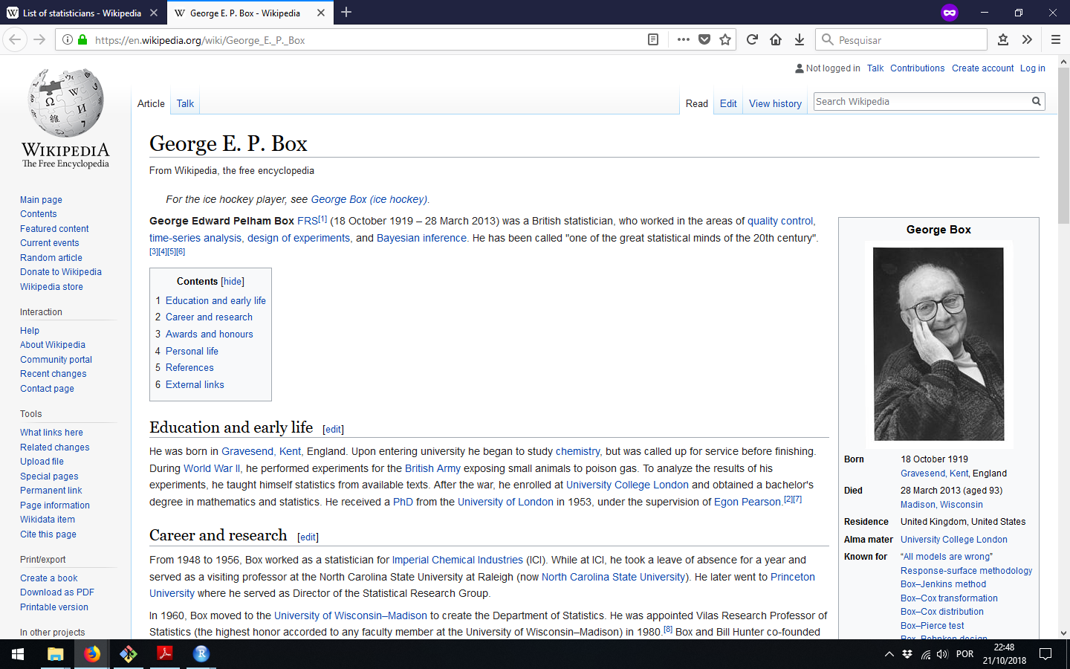Image resolution: width=1070 pixels, height=669 pixels.
Task: Save page to Pocket icon
Action: [x=704, y=39]
